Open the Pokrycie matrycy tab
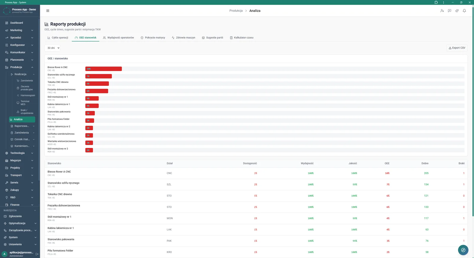The height and width of the screenshot is (258, 474). click(x=153, y=38)
